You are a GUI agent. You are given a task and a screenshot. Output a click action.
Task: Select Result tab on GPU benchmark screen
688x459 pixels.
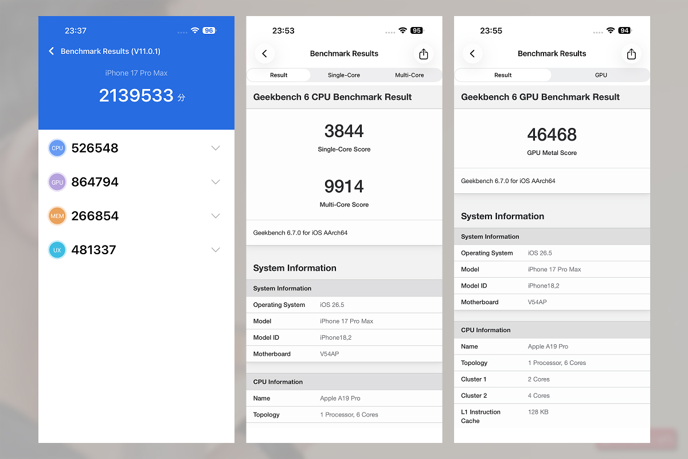coord(503,75)
